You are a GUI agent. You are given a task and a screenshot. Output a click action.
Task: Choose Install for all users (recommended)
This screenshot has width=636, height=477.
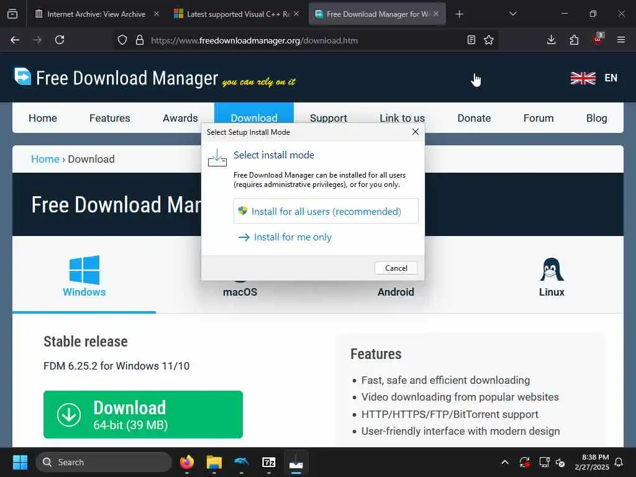point(325,211)
